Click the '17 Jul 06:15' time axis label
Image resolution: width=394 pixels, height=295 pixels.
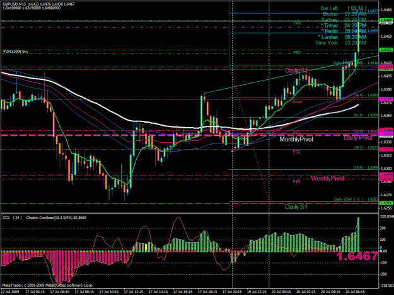60,292
